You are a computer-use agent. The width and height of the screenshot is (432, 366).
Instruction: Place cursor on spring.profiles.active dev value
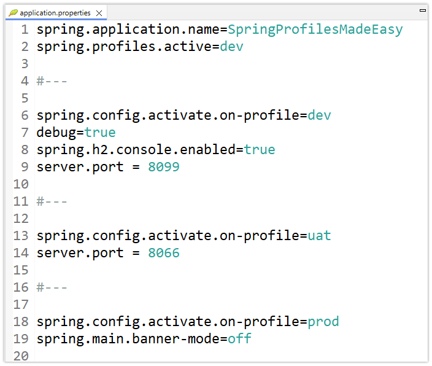pos(231,47)
